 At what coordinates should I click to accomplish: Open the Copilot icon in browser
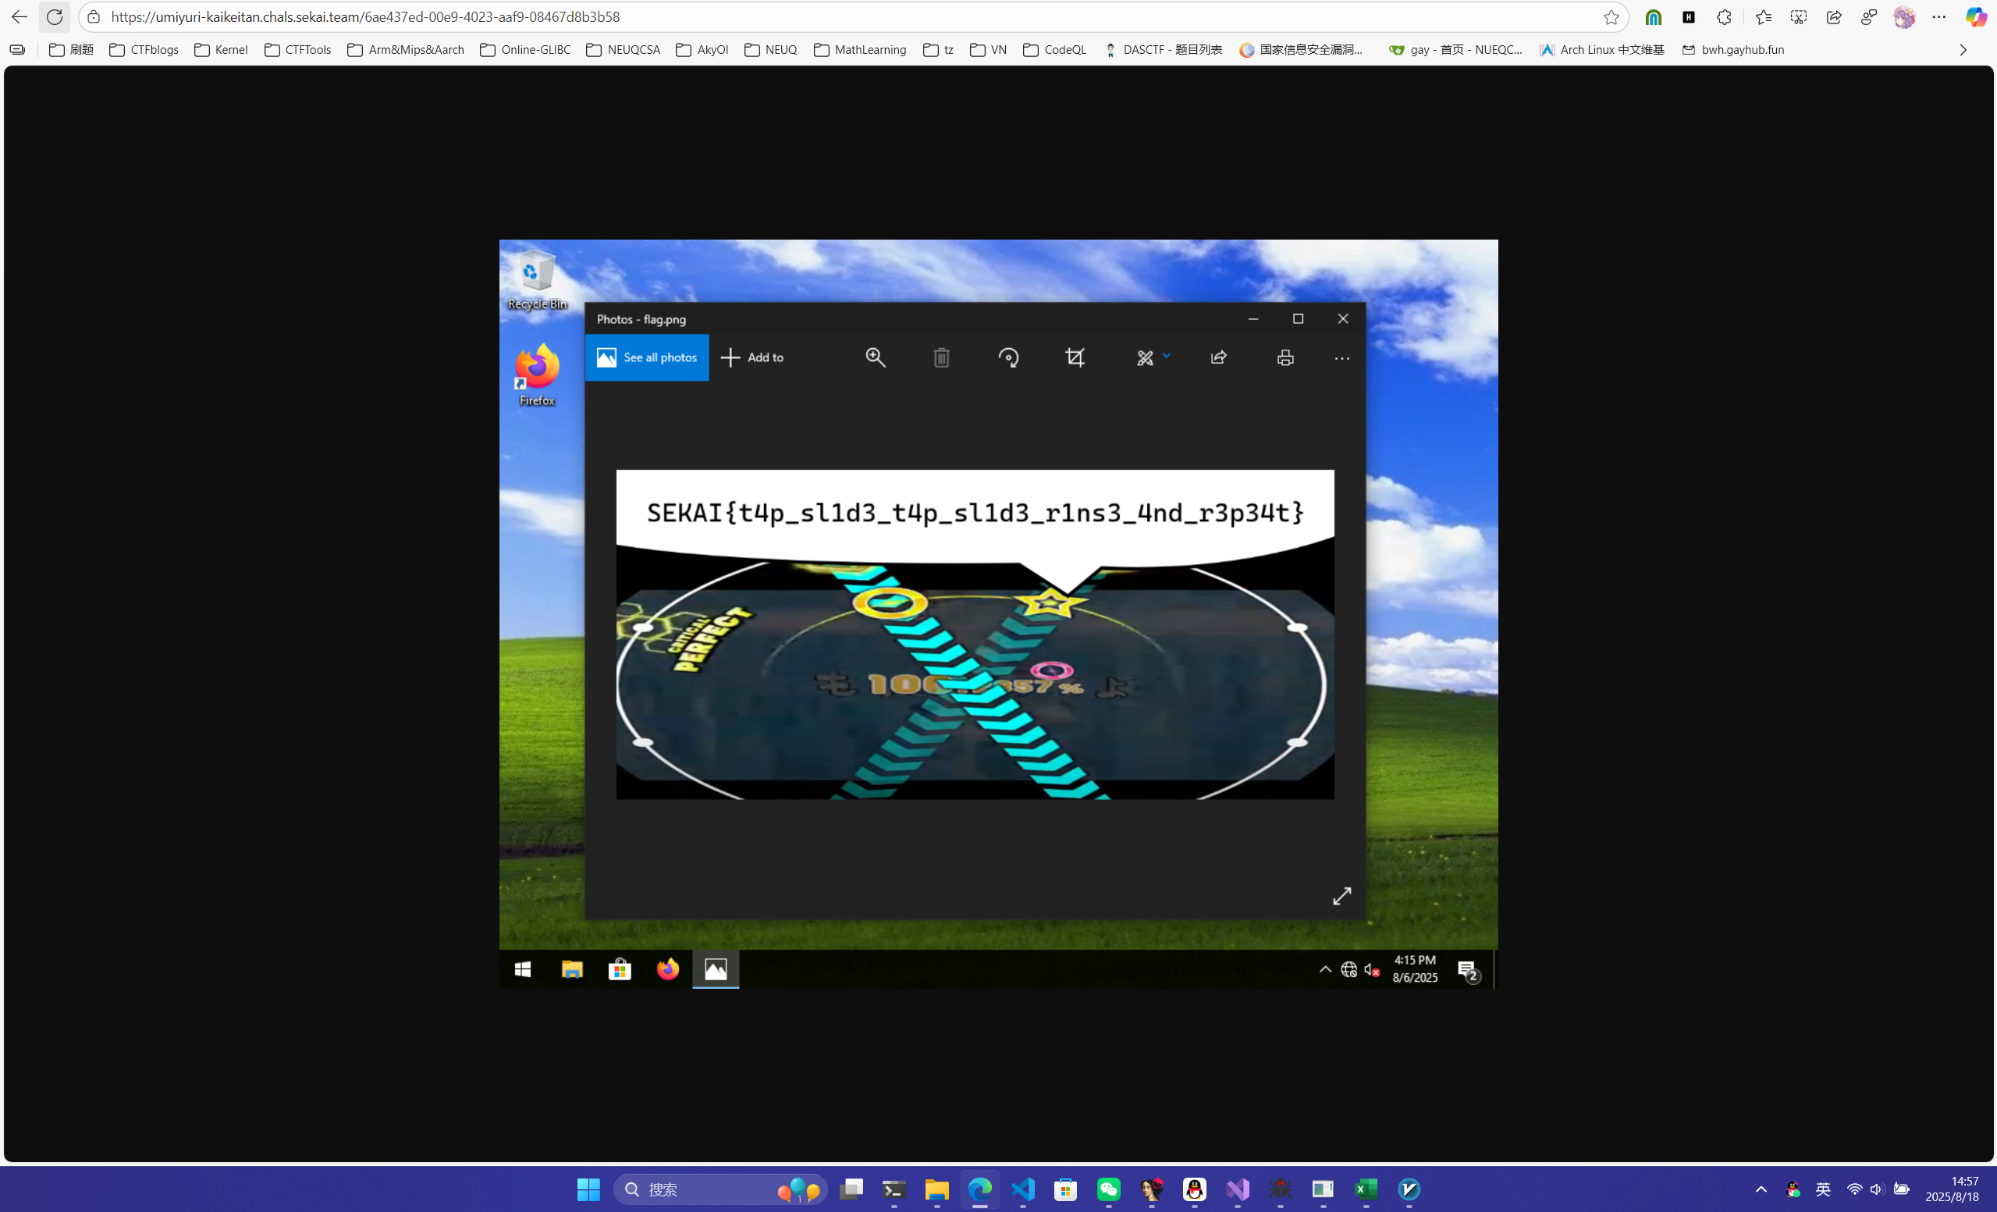tap(1976, 17)
